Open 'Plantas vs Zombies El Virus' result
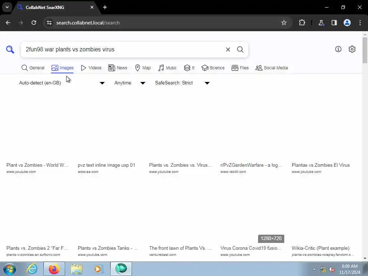The width and height of the screenshot is (368, 276). click(x=321, y=165)
